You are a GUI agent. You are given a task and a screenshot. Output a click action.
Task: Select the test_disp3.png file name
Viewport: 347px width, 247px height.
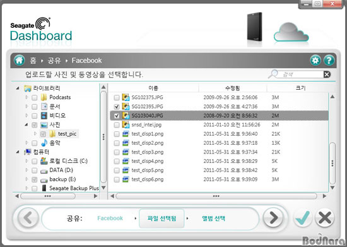pyautogui.click(x=148, y=152)
